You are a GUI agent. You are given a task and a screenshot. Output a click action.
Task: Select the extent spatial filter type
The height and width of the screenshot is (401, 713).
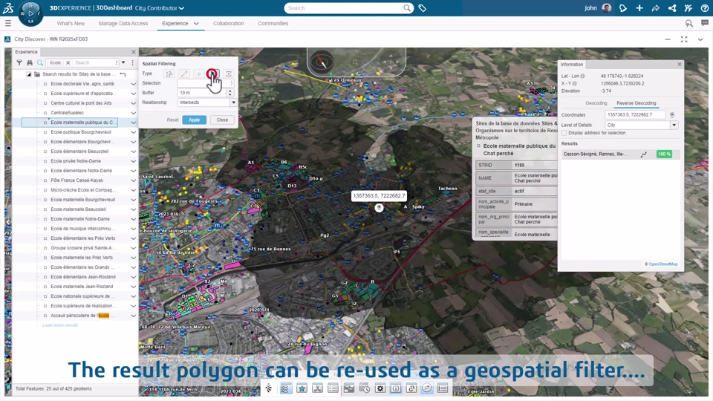(x=229, y=74)
